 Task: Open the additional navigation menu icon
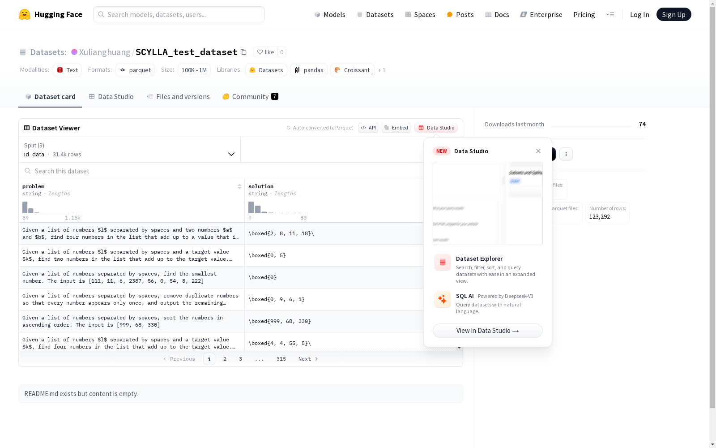610,14
